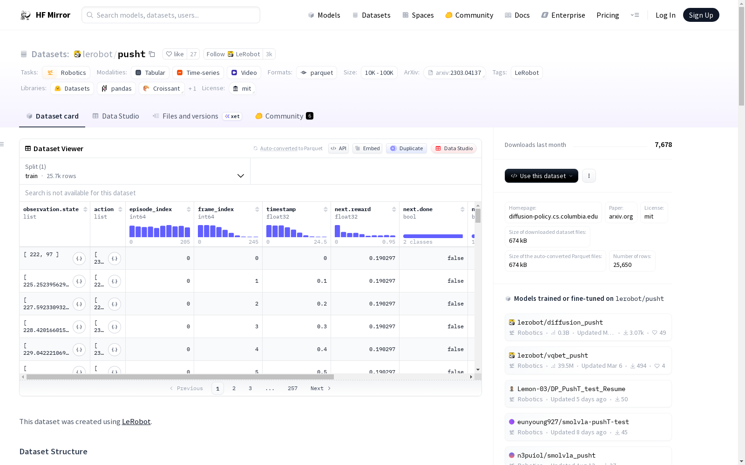Click the table's vertical scrollbar thumb

coord(478,215)
